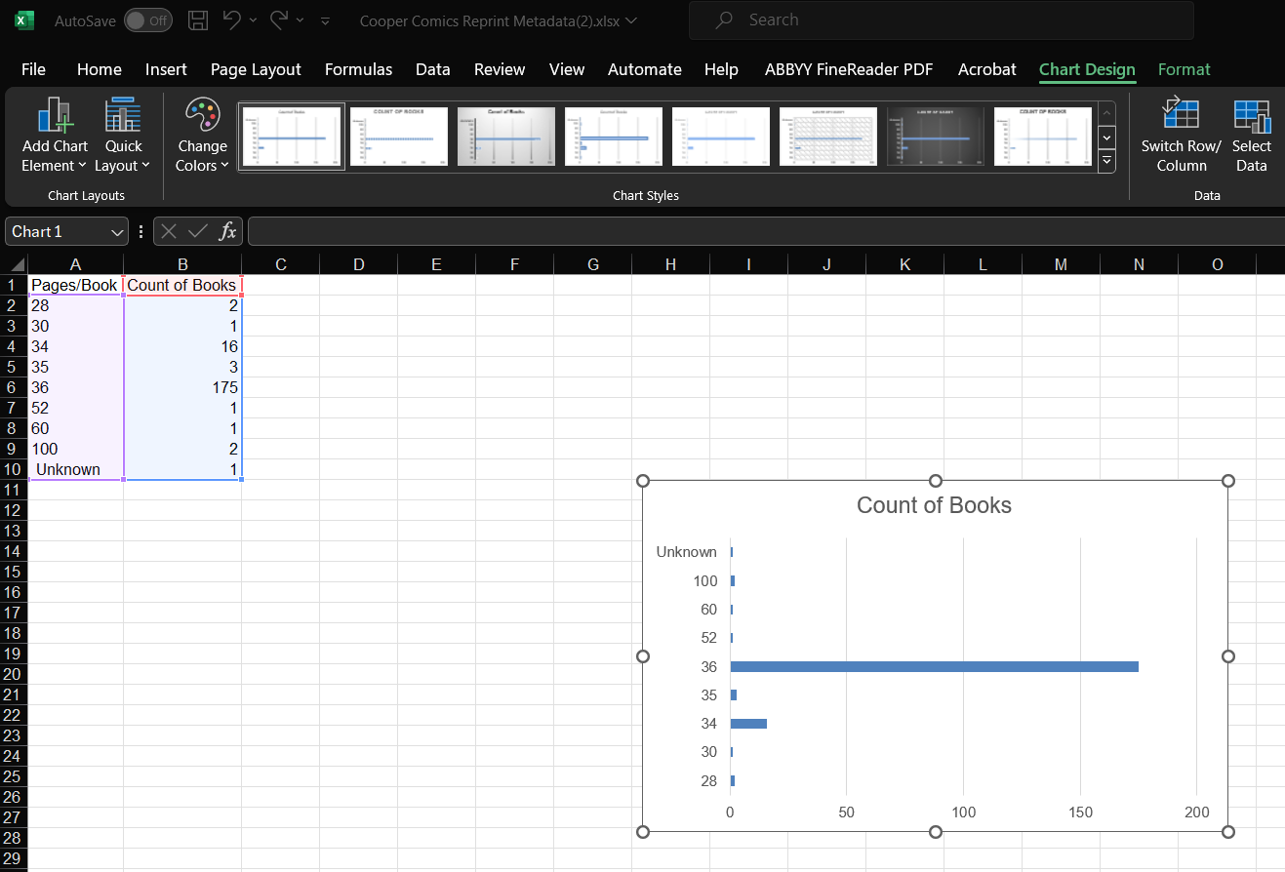The width and height of the screenshot is (1285, 872).
Task: Expand the Name Box dropdown showing Chart 1
Action: pyautogui.click(x=118, y=232)
